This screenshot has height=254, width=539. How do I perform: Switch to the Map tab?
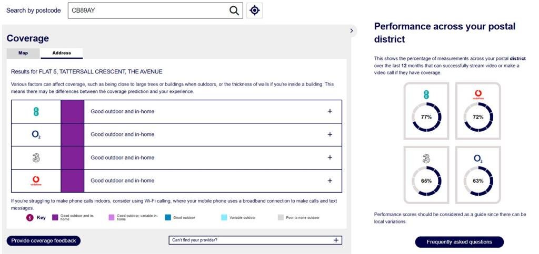(x=23, y=53)
